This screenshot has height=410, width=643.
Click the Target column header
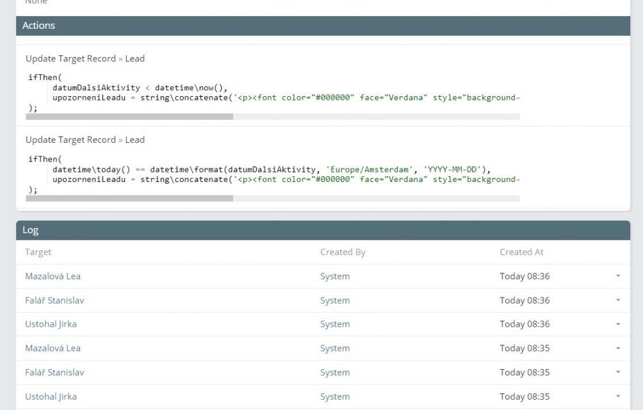[38, 252]
